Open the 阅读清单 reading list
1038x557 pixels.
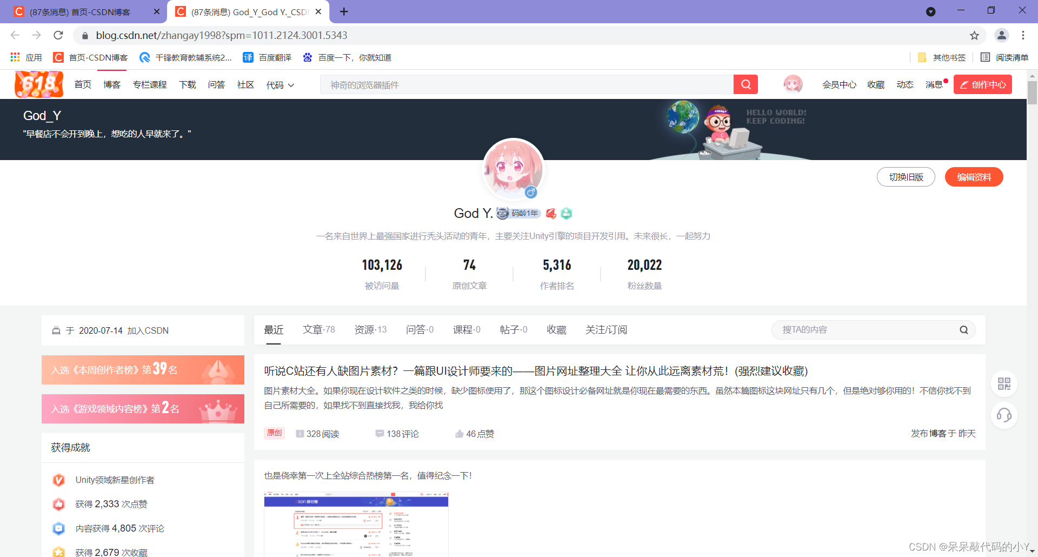pyautogui.click(x=1004, y=57)
